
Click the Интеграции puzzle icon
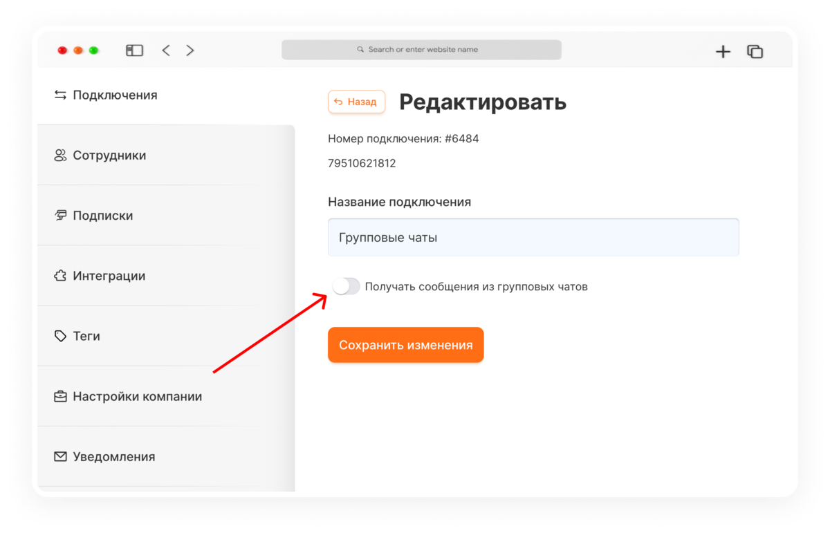[60, 276]
